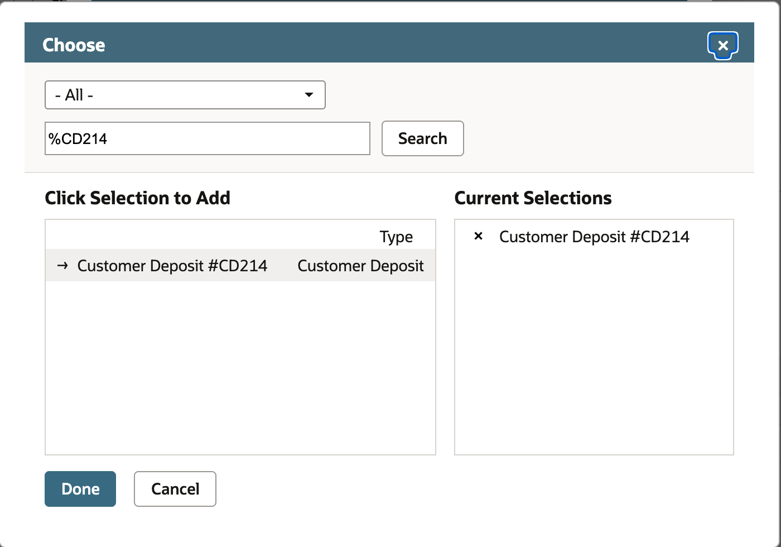
Task: Dismiss dialog using Cancel button
Action: coord(175,489)
